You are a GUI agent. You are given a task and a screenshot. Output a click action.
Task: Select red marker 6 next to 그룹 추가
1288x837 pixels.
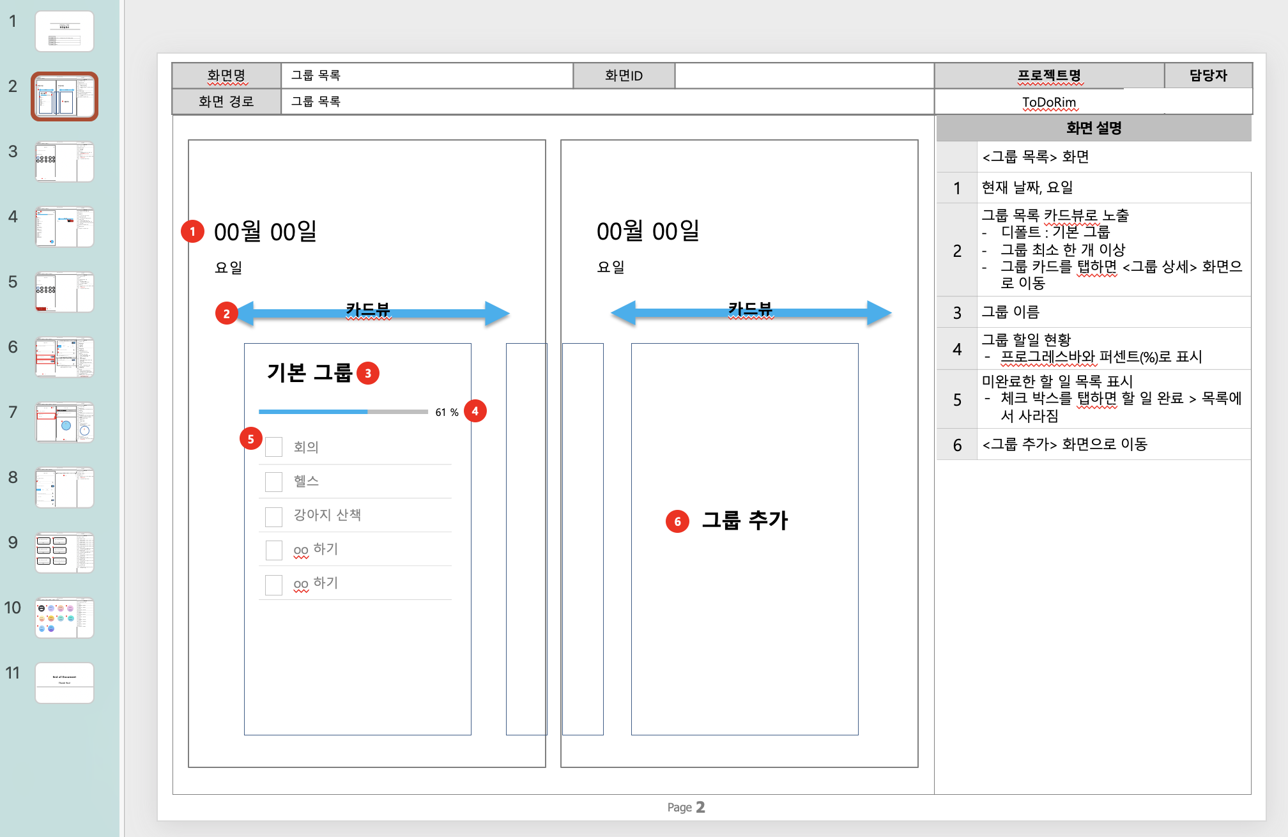tap(677, 521)
